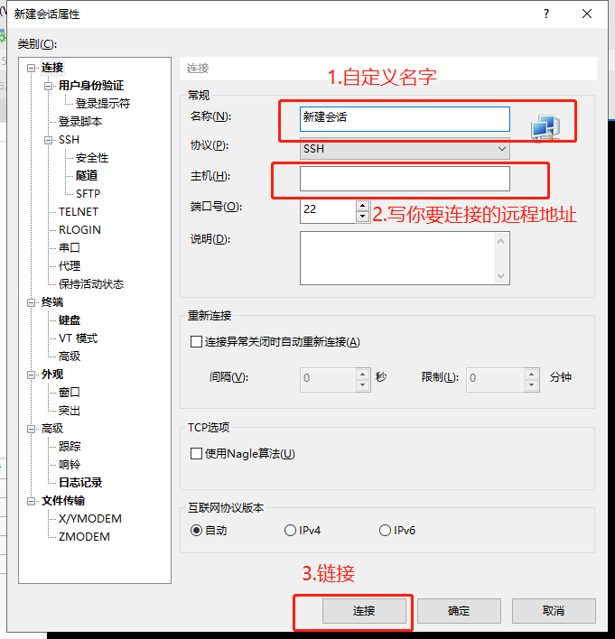615x639 pixels.
Task: Enable 连接异常关闭时自动重新连接 checkbox
Action: pos(196,341)
